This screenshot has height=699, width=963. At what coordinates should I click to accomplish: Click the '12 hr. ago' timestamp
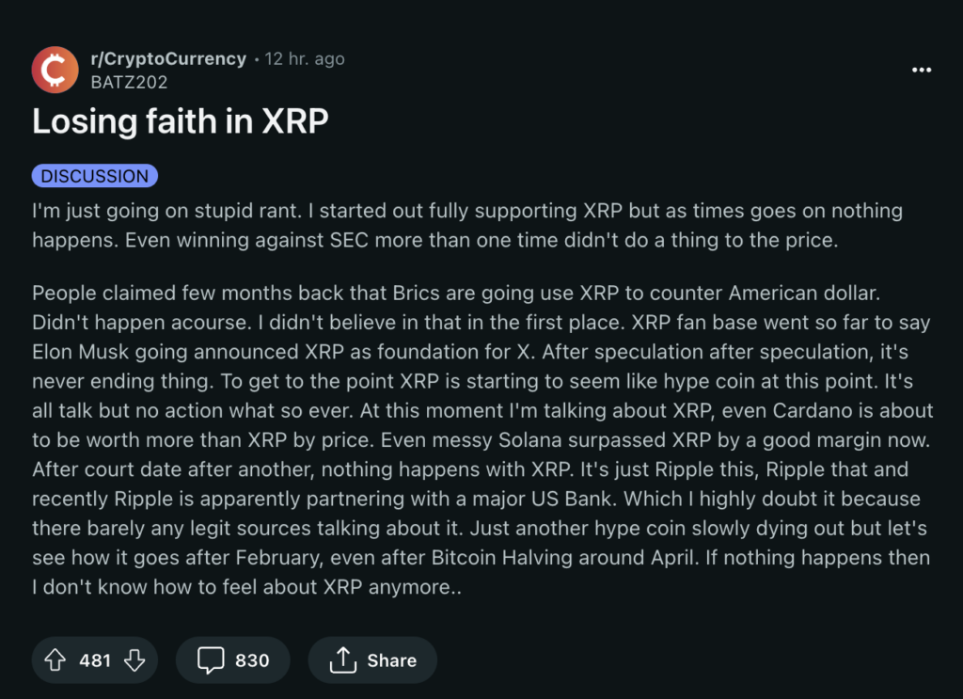point(305,59)
